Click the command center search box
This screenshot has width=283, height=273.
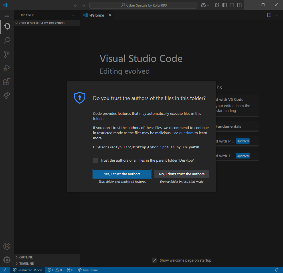point(143,5)
